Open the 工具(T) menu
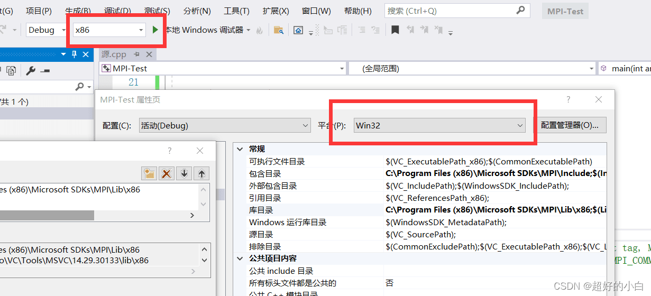Screen dimensions: 651x296 [236, 11]
